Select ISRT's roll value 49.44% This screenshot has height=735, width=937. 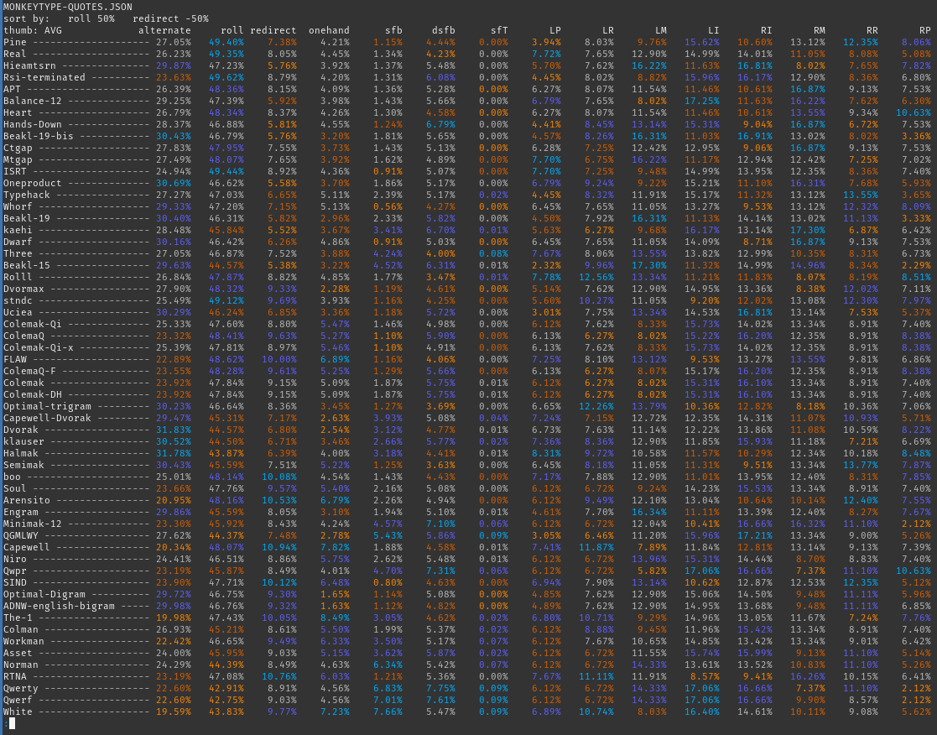coord(226,171)
